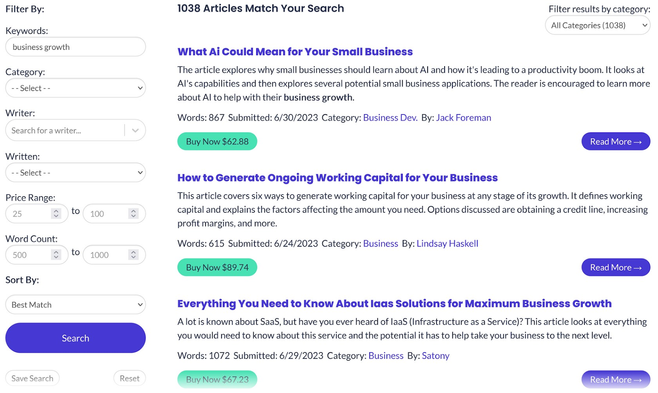Click the Search for a writer field
Image resolution: width=658 pixels, height=393 pixels.
pos(62,130)
